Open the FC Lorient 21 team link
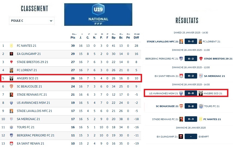Screen dimensions: 233x147 click(27, 70)
